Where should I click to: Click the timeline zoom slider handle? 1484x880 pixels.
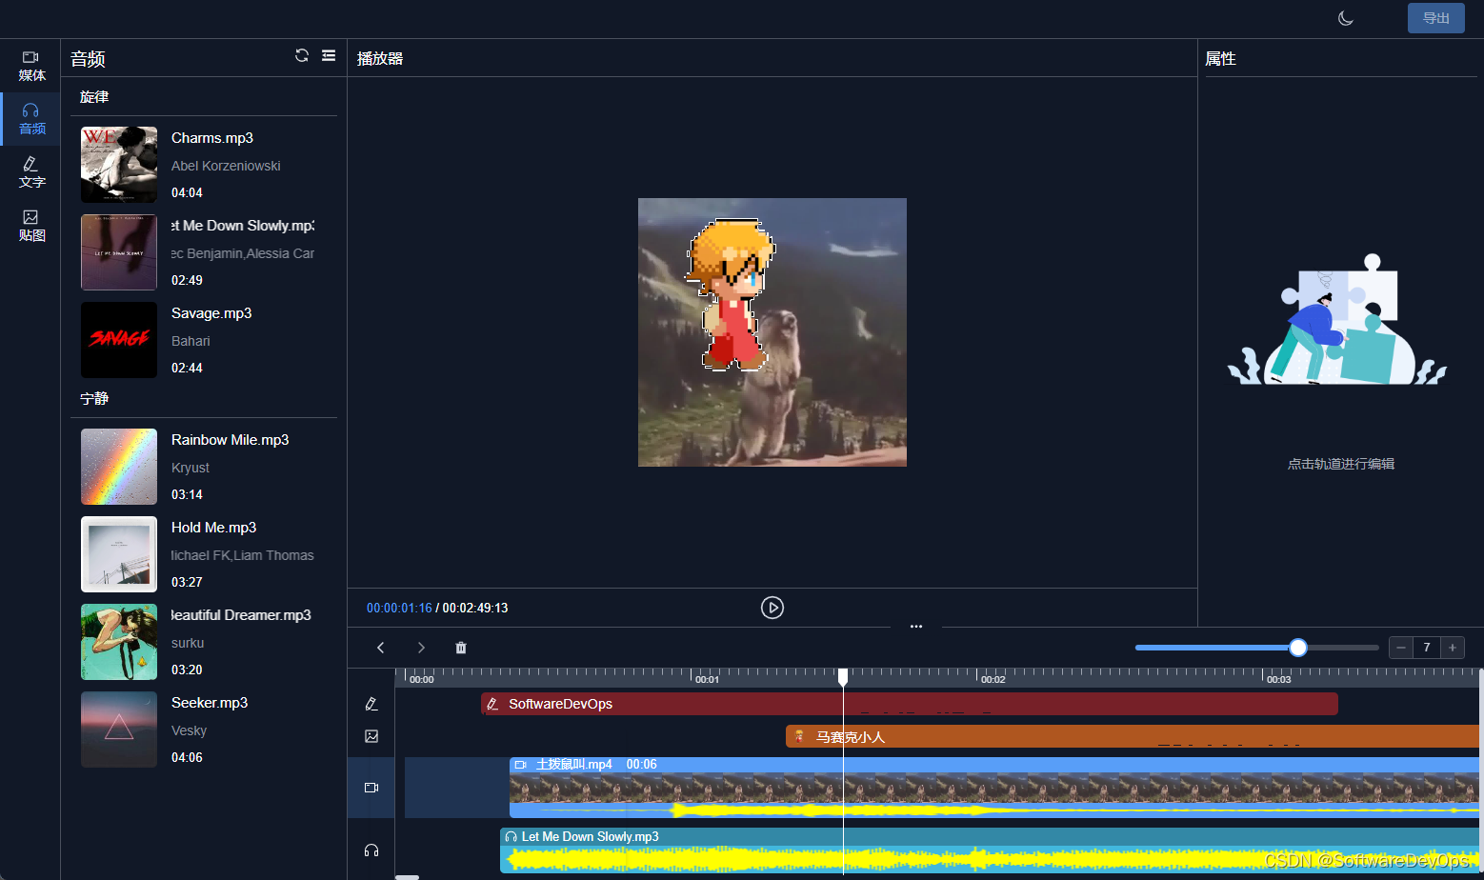coord(1298,648)
